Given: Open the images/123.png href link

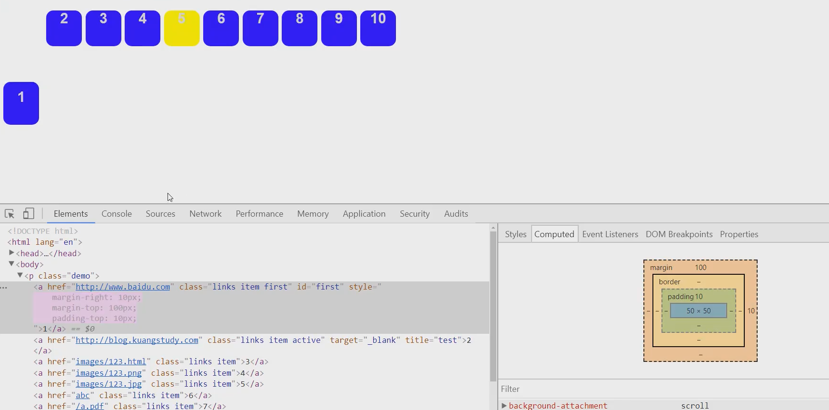Looking at the screenshot, I should [109, 373].
